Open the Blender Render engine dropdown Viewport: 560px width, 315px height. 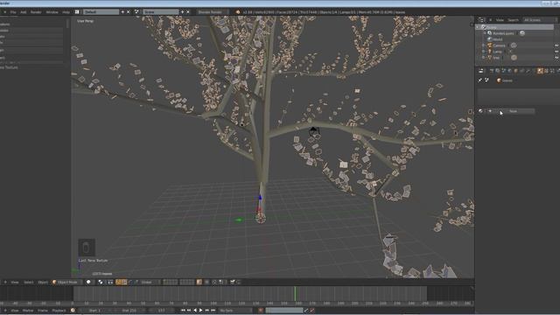pos(212,12)
